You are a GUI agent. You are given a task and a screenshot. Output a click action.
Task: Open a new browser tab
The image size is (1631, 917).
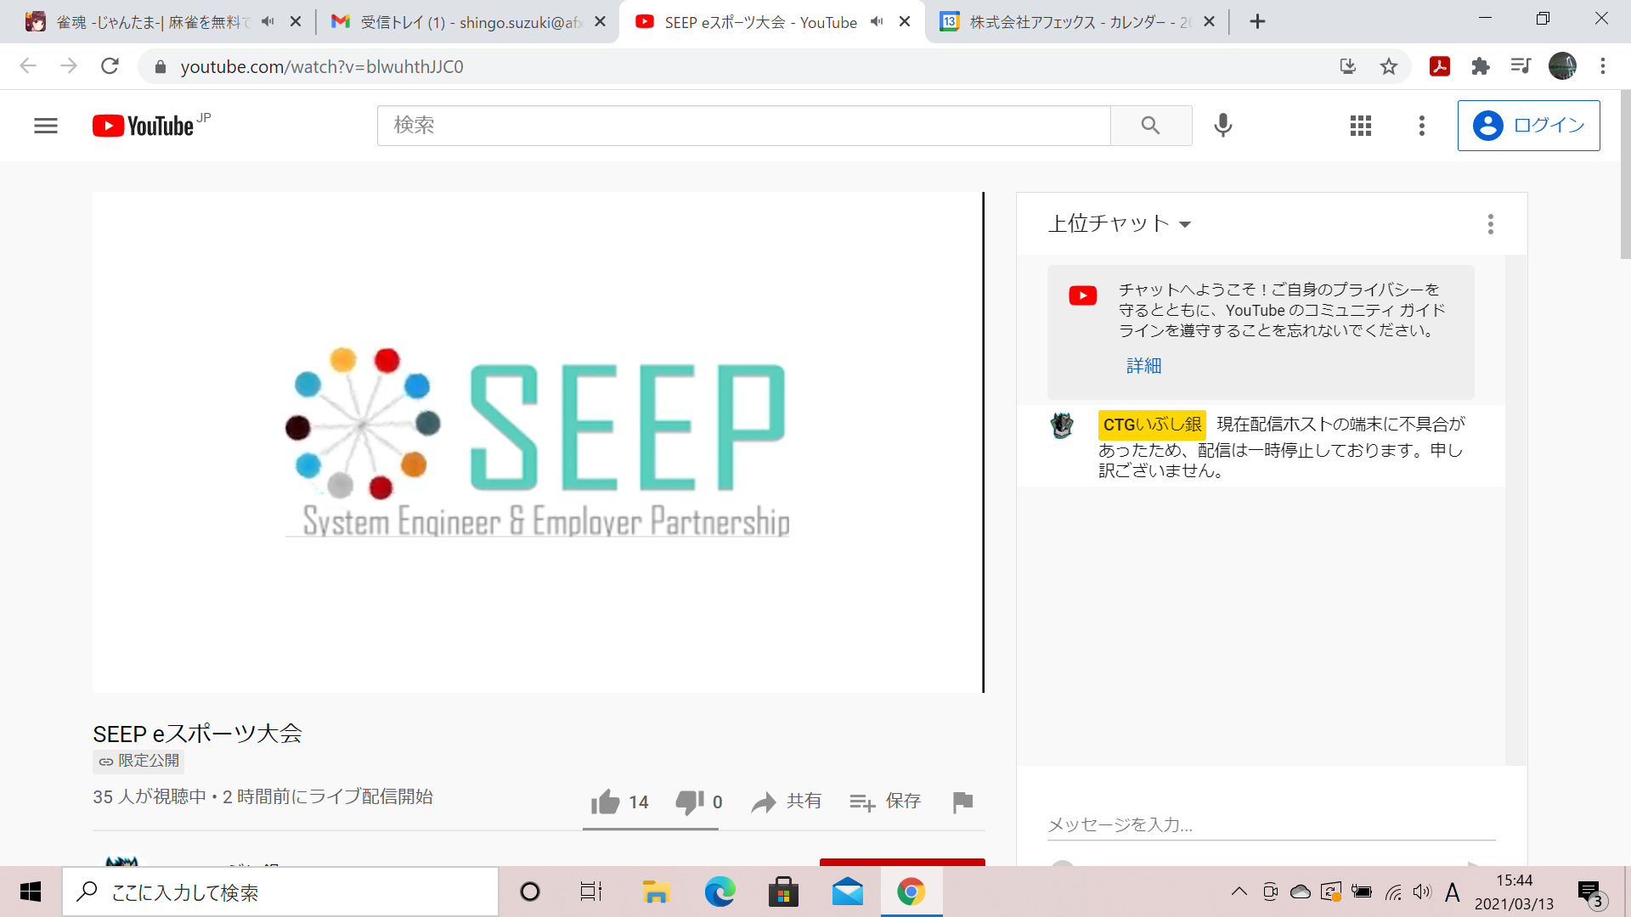(x=1258, y=22)
